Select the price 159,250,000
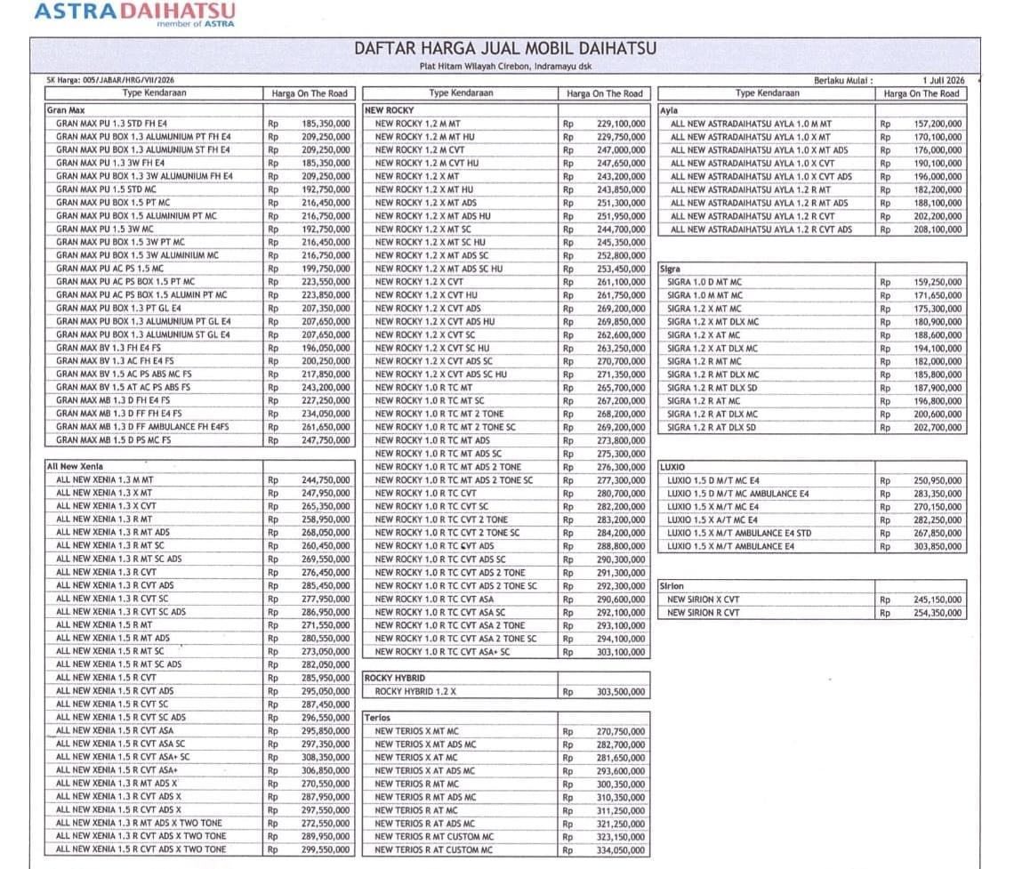Image resolution: width=1014 pixels, height=869 pixels. (x=938, y=282)
